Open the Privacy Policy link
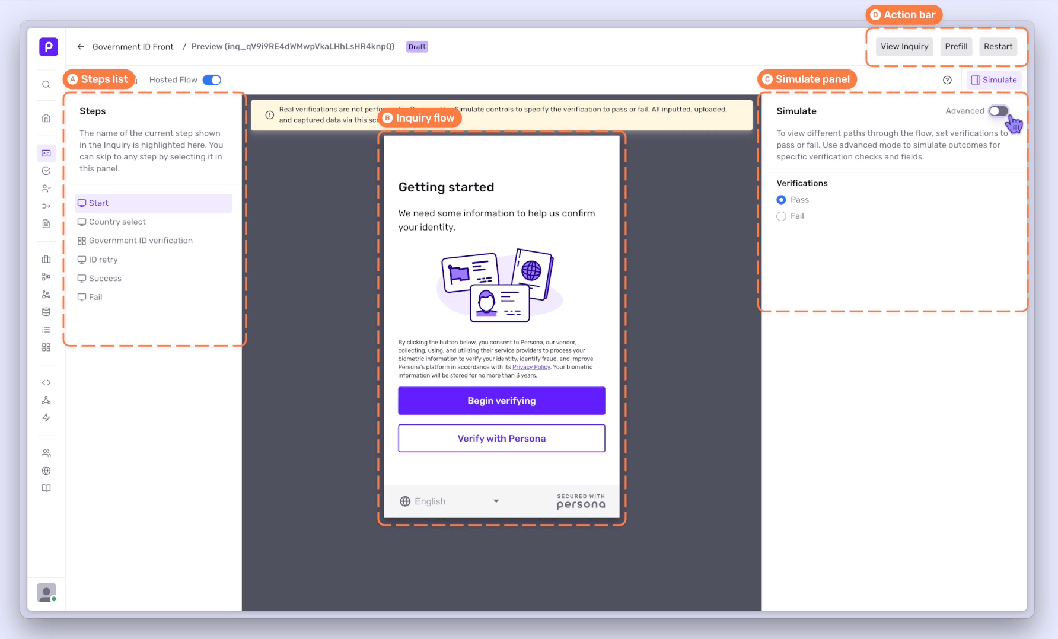The height and width of the screenshot is (639, 1058). 531,368
